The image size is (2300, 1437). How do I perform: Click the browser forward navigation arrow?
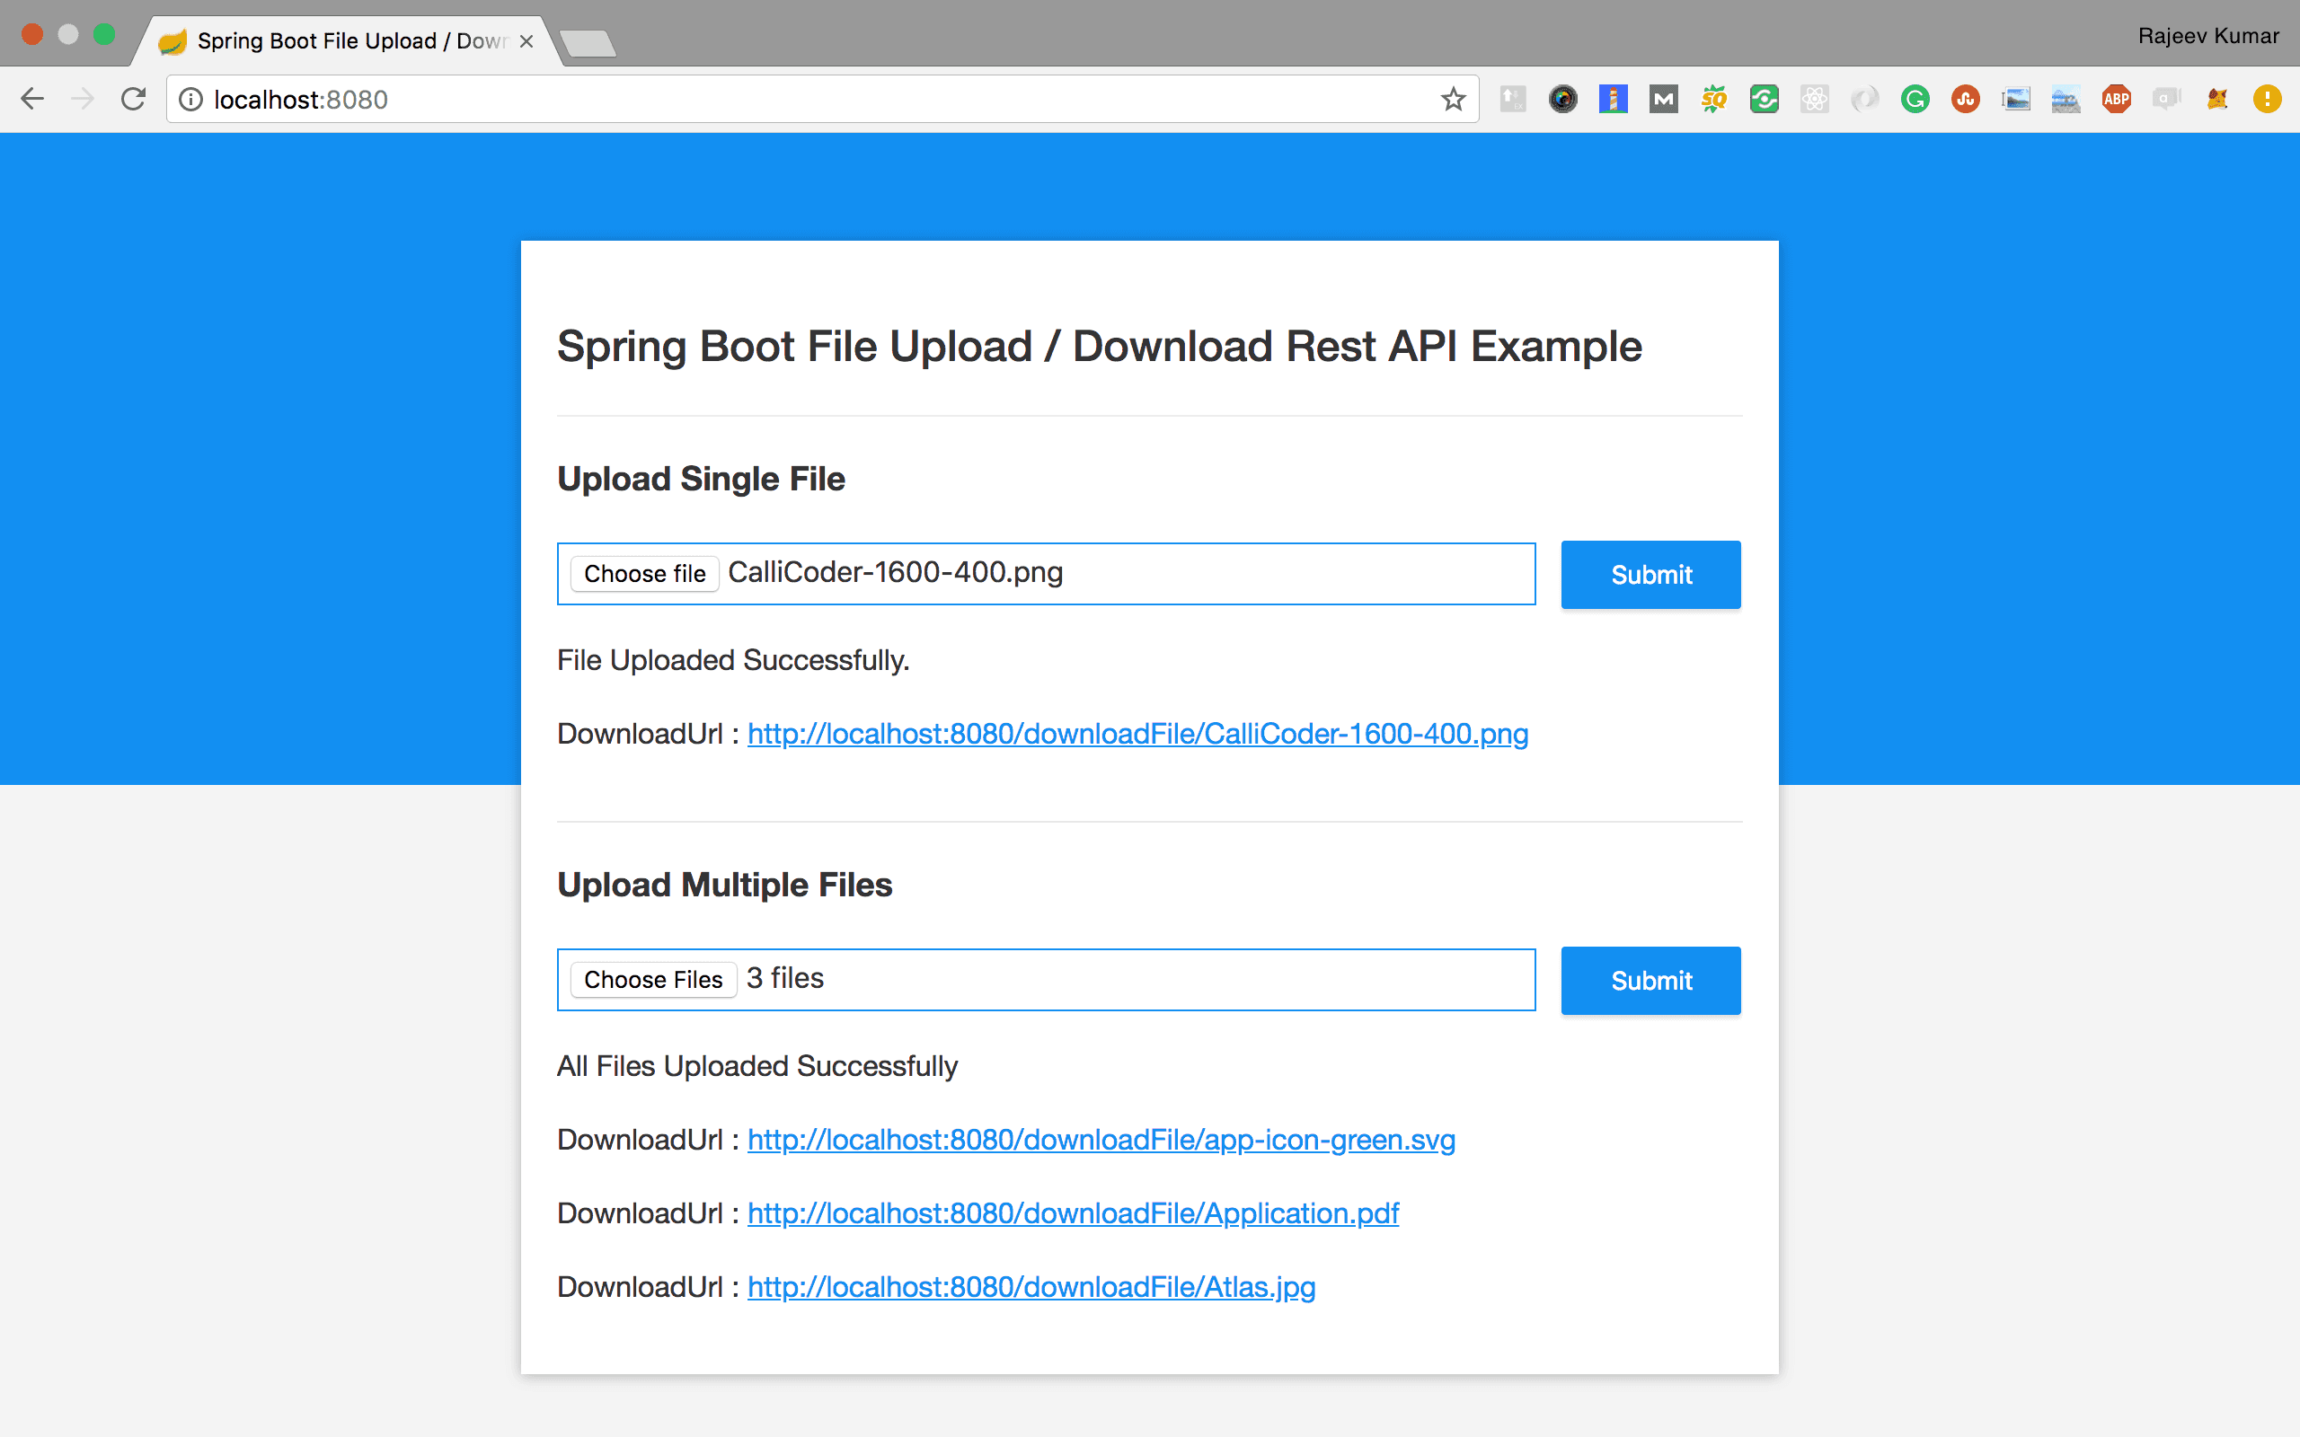click(81, 100)
